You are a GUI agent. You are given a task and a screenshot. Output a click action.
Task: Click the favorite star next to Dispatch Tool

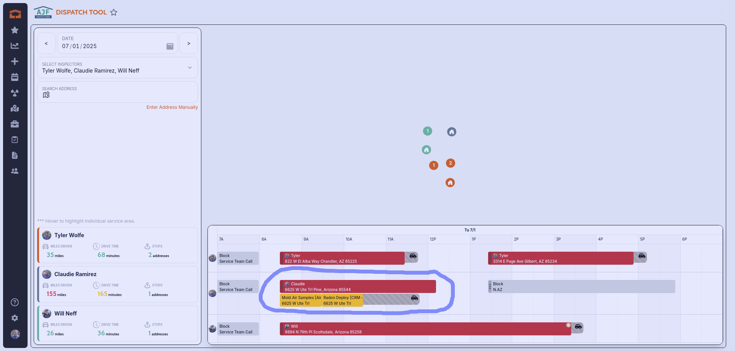[114, 13]
